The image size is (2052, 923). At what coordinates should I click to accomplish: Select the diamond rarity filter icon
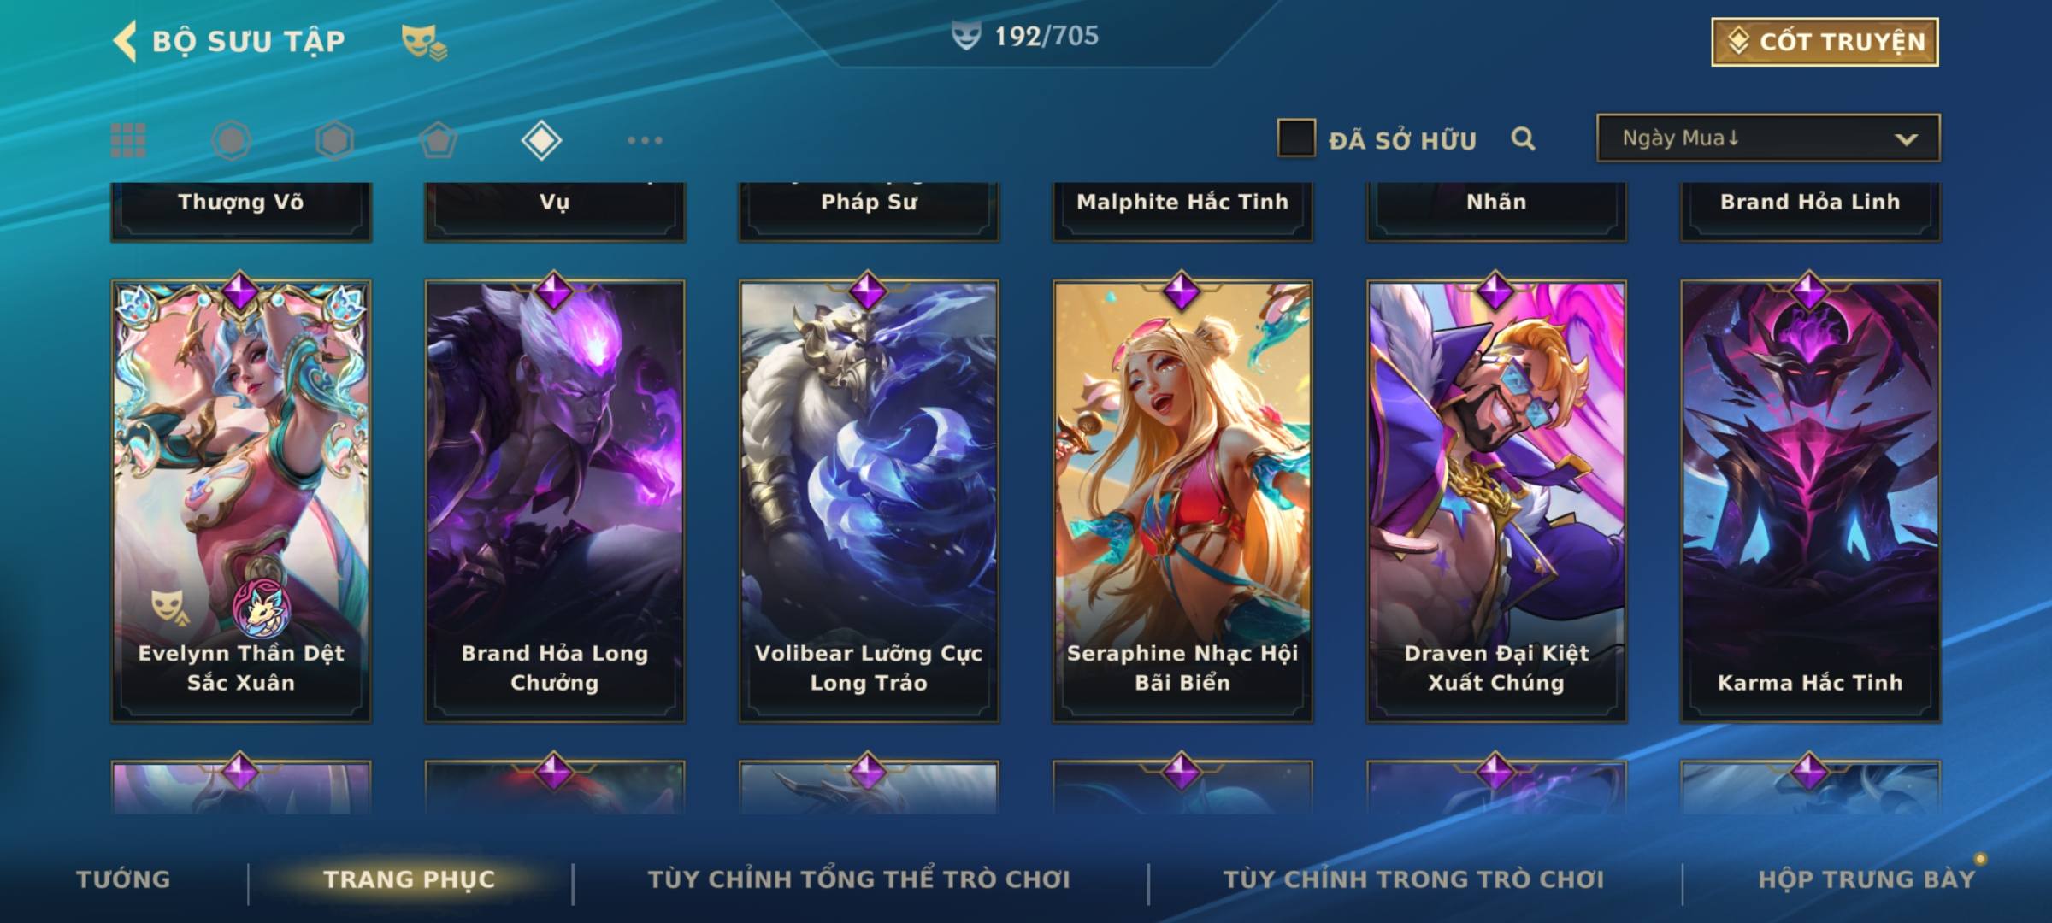coord(541,140)
